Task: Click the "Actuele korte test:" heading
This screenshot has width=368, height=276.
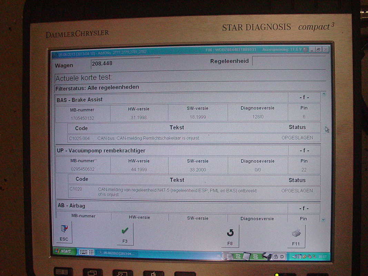Action: [x=84, y=78]
